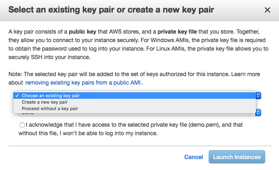Open the key pair name dropdown arrows
The image size is (279, 170).
click(x=259, y=113)
